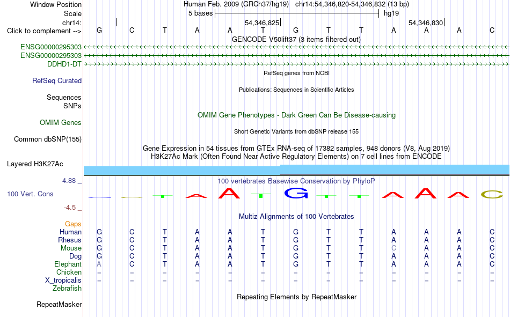
Task: Click the Publications: Sequences in Scientific Articles title
Action: (296, 90)
